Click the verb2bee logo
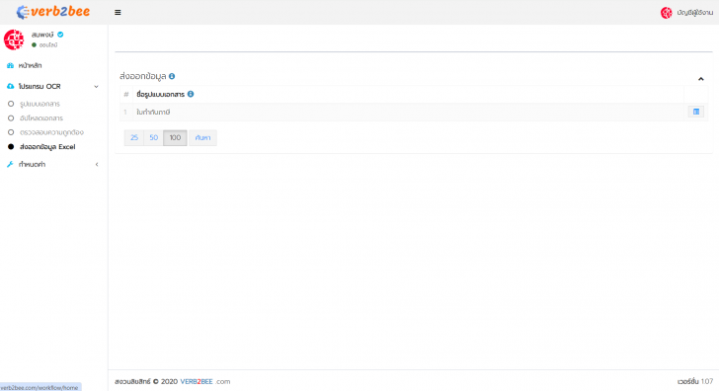719x391 pixels. pyautogui.click(x=53, y=12)
